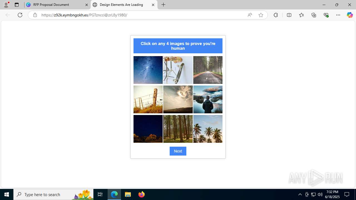
Task: Click the browser profile avatar icon
Action: coord(6,5)
